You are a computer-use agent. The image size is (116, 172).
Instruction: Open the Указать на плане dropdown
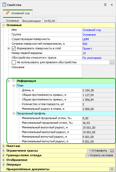[x=100, y=155]
